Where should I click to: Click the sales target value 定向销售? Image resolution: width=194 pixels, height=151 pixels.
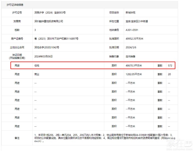click(x=130, y=56)
